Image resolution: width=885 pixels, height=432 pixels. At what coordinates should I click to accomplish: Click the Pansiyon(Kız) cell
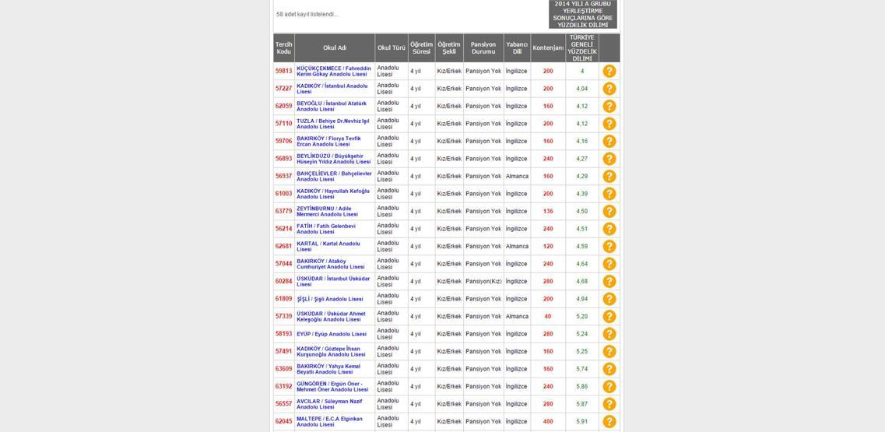[x=483, y=281]
